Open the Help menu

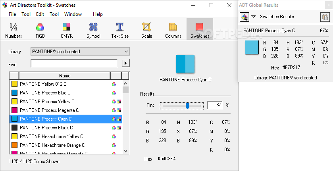point(98,14)
